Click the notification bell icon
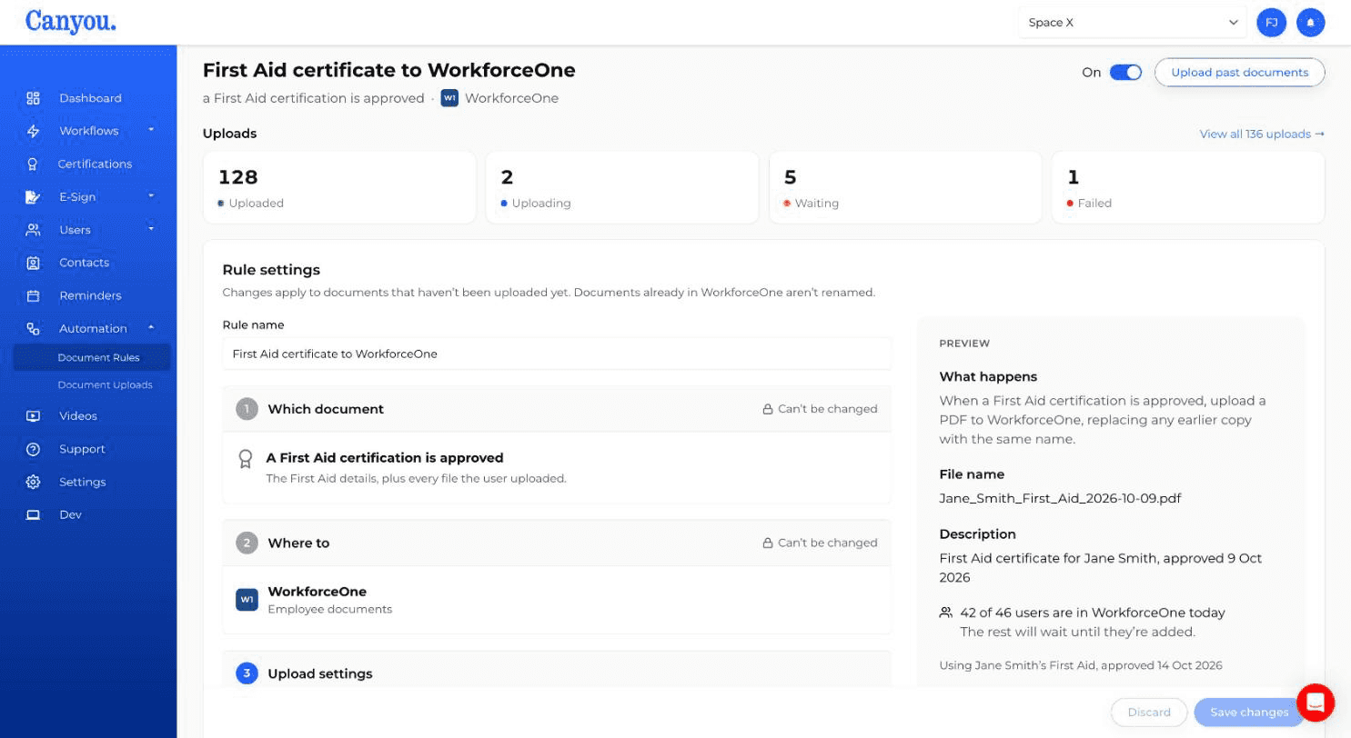 pos(1311,23)
